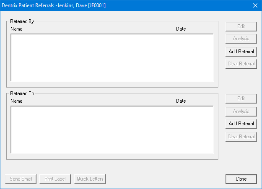Click Add Referral in Referred By section
262x189 pixels.
point(241,51)
